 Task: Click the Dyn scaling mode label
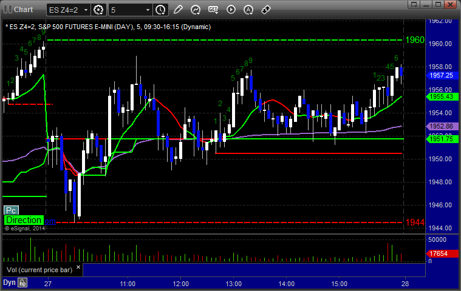(9, 283)
